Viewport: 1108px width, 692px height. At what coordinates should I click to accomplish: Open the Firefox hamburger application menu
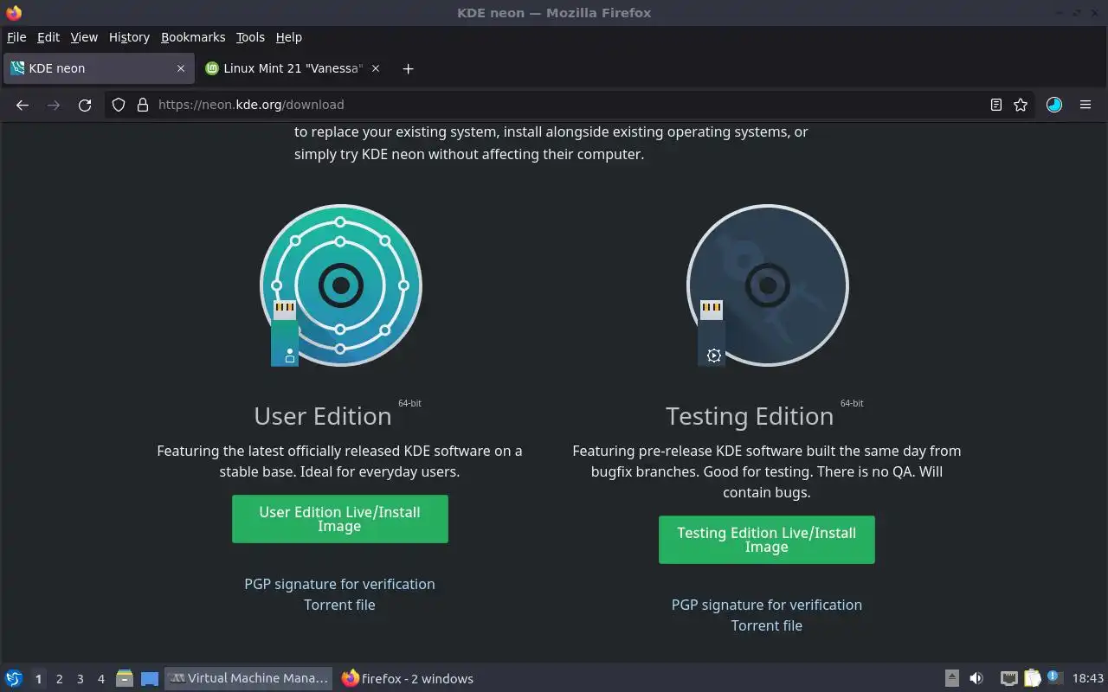tap(1085, 105)
